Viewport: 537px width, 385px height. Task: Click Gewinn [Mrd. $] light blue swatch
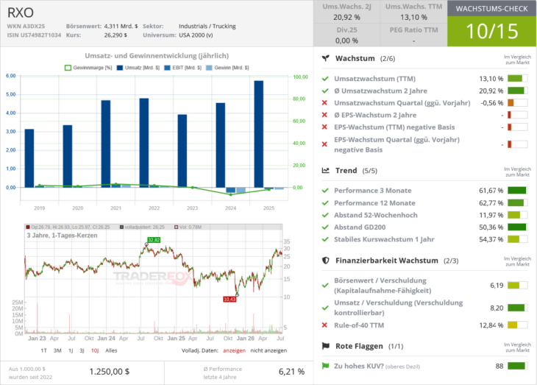point(209,68)
